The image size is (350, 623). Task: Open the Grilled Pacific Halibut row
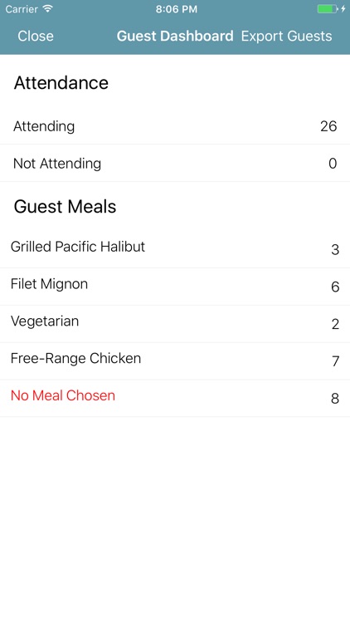175,249
